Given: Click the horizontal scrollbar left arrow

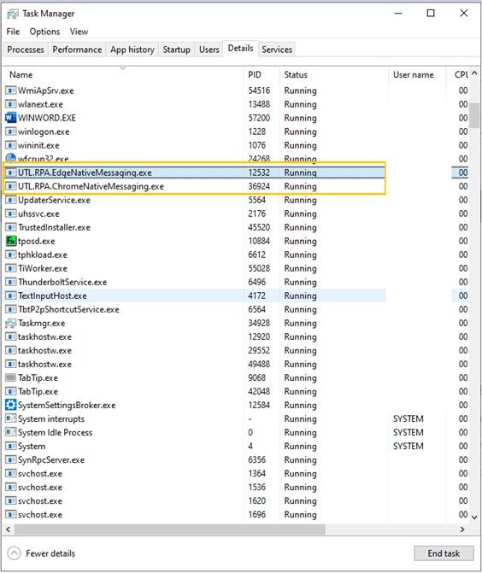Looking at the screenshot, I should click(x=8, y=529).
